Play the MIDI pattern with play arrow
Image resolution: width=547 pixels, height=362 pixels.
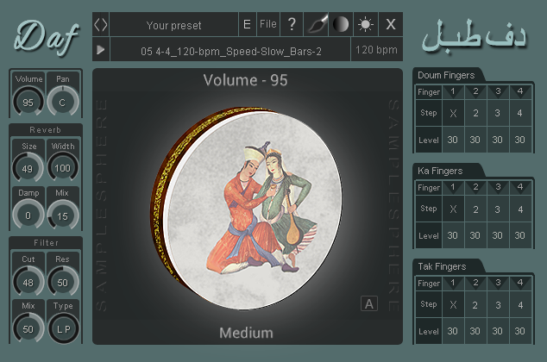(101, 50)
